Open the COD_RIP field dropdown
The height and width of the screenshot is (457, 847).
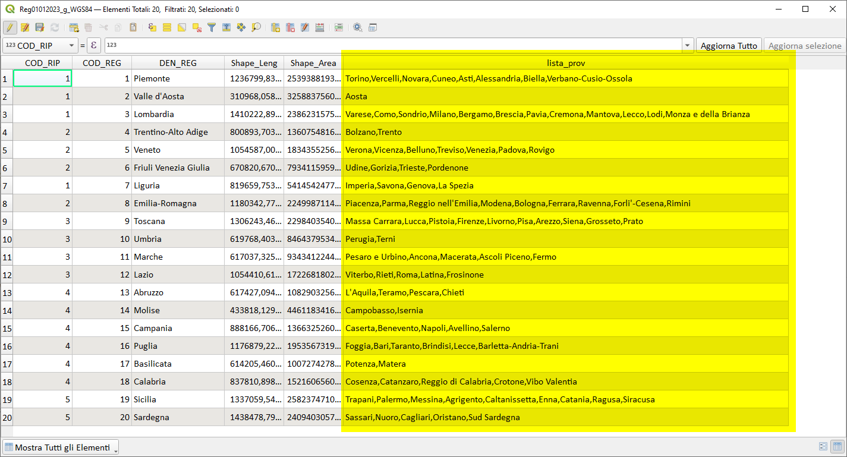40,46
